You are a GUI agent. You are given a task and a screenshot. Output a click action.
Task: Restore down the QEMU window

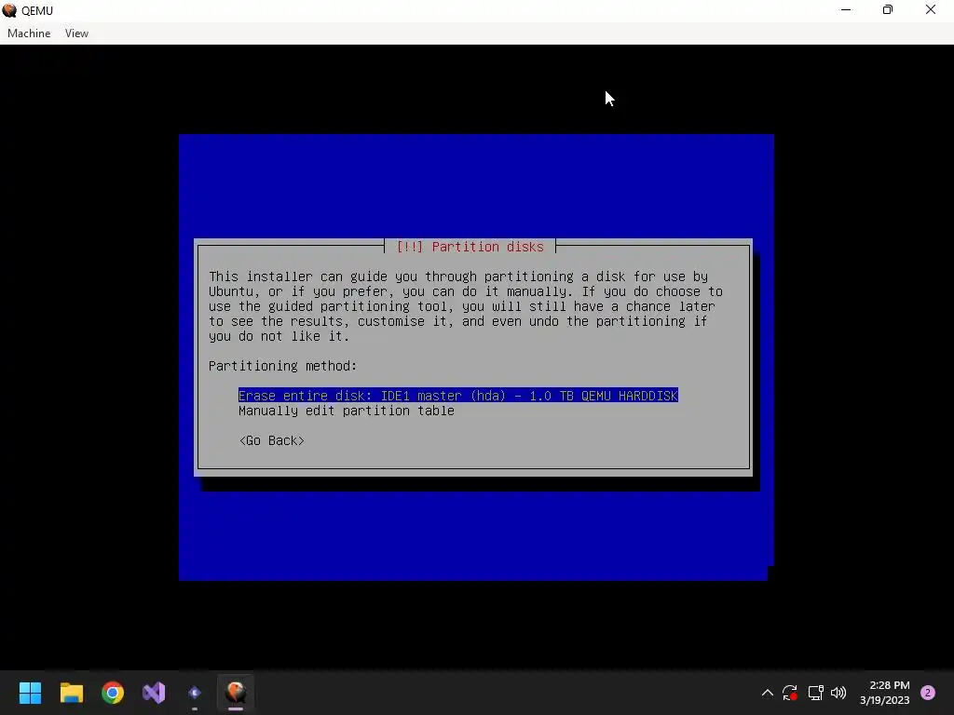(x=888, y=9)
